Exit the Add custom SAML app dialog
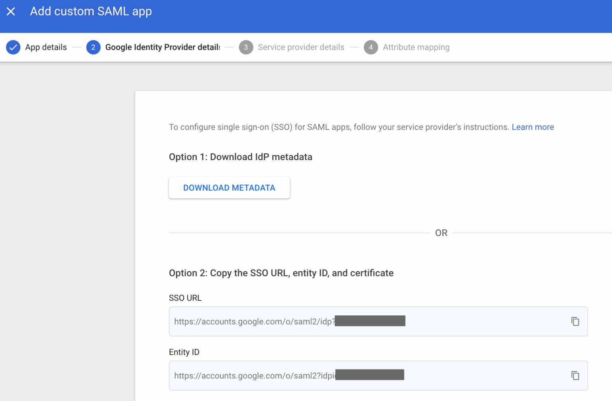 click(11, 11)
